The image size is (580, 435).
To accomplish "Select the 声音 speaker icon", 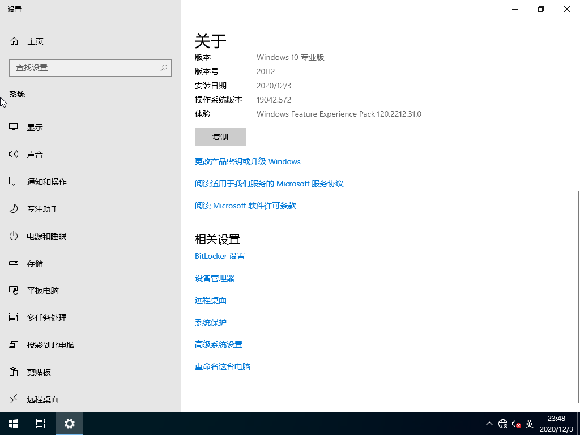I will (x=14, y=154).
